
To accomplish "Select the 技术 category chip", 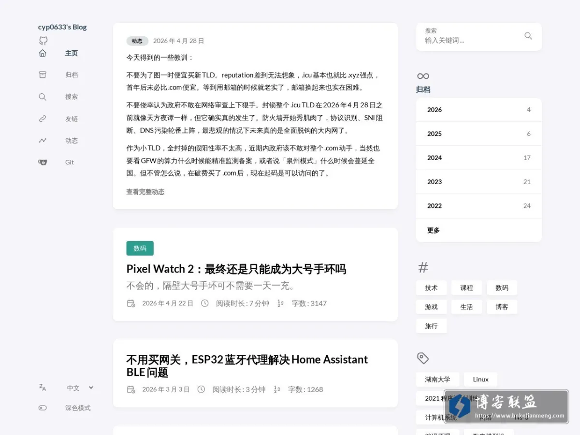I will [x=431, y=288].
